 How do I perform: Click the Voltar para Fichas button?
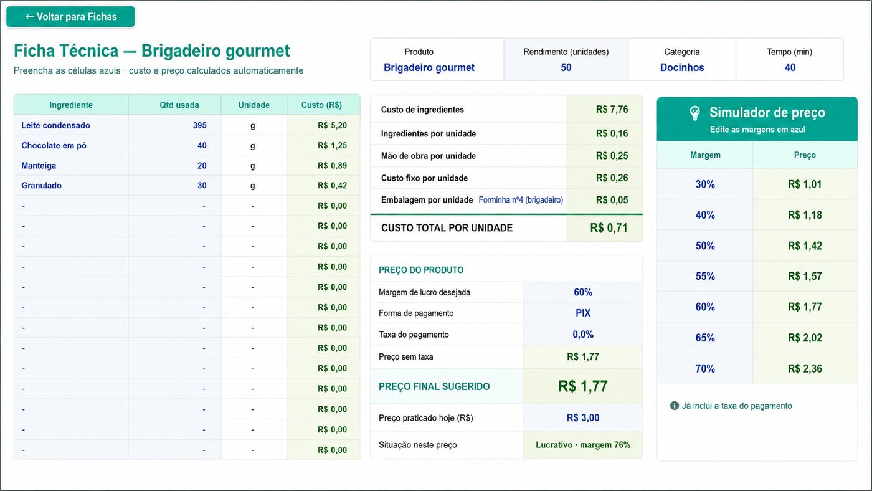[70, 17]
